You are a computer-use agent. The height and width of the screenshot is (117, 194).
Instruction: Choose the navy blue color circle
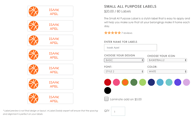point(151,82)
